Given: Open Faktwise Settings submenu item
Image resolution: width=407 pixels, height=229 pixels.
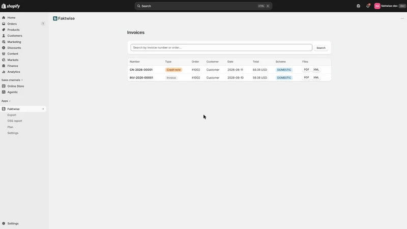Looking at the screenshot, I should point(13,133).
